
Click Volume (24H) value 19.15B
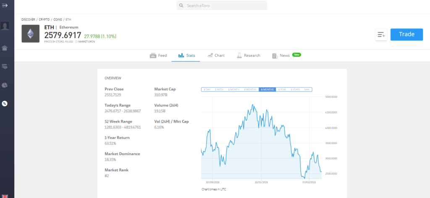[x=160, y=111]
